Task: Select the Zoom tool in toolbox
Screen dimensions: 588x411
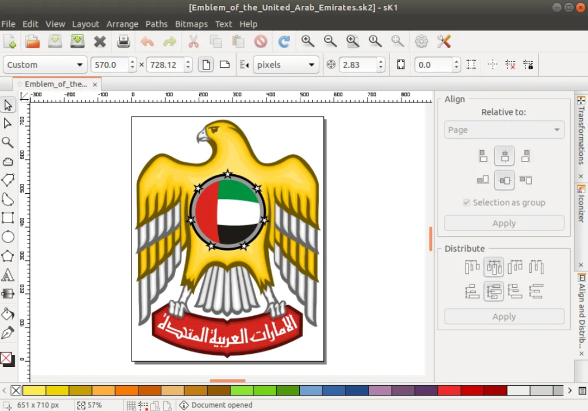Action: tap(8, 143)
